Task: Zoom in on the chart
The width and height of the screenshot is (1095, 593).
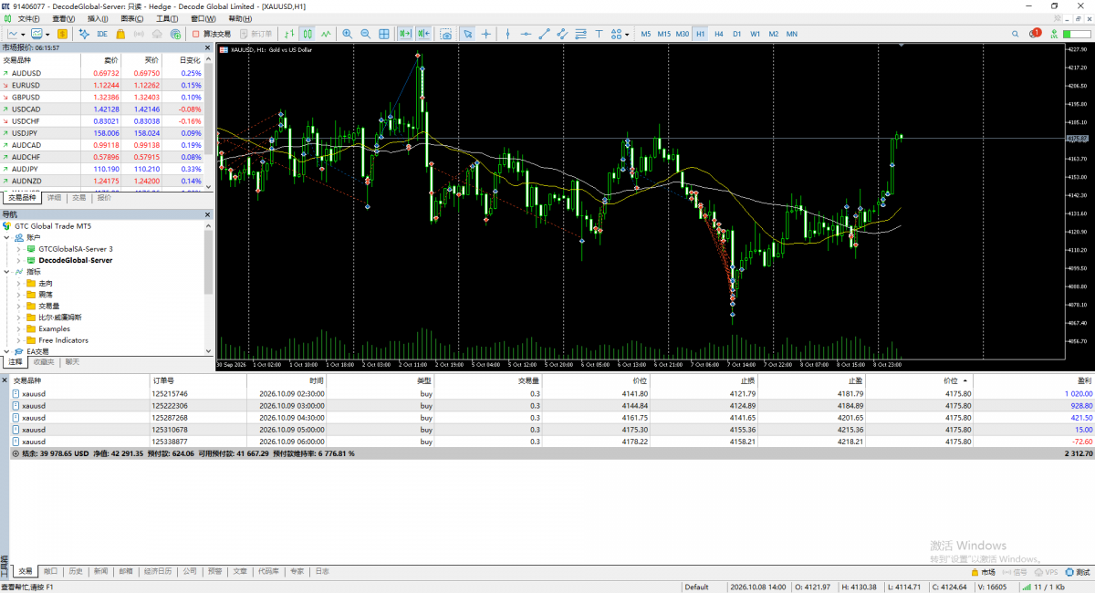Action: 347,34
